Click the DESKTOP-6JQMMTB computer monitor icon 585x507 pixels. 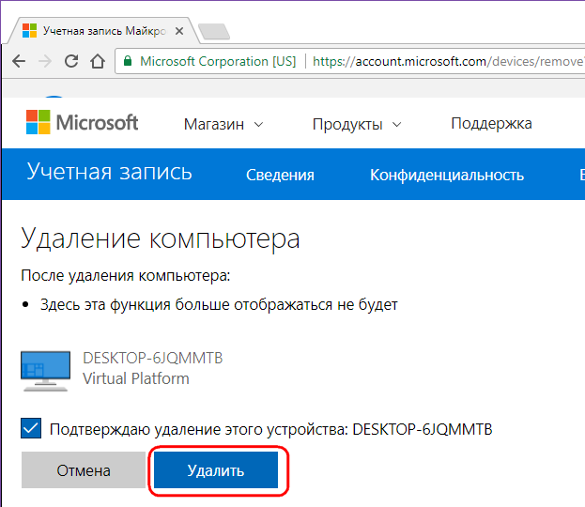[x=45, y=371]
